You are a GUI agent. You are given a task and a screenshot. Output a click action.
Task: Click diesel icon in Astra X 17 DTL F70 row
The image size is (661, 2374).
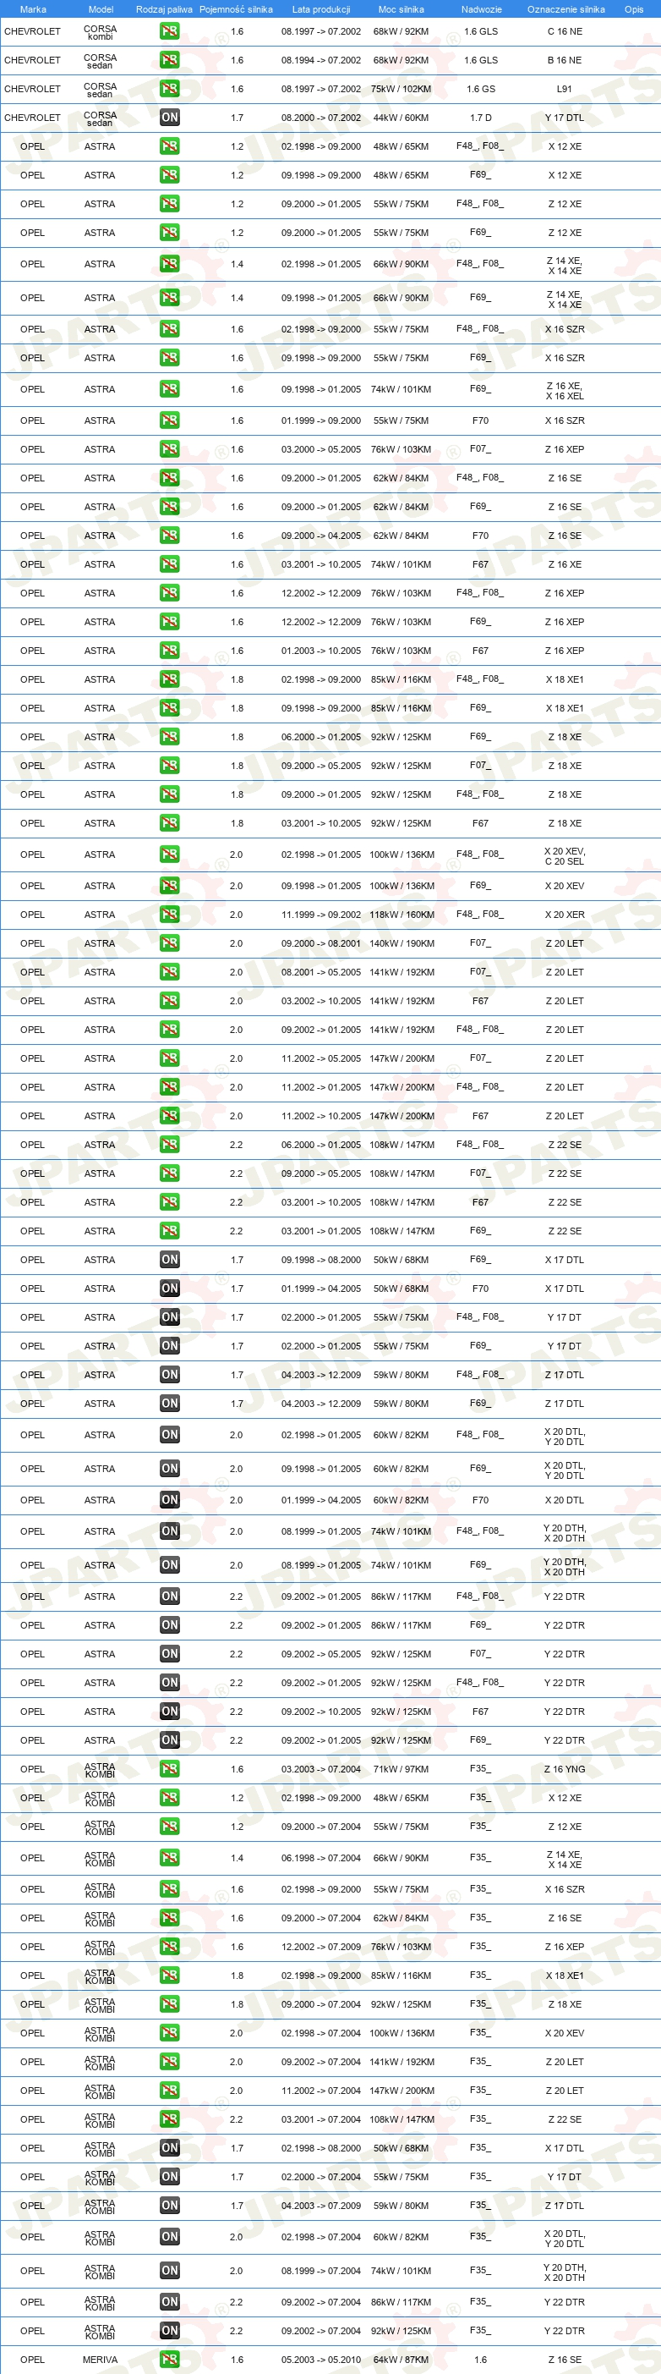[x=169, y=1289]
